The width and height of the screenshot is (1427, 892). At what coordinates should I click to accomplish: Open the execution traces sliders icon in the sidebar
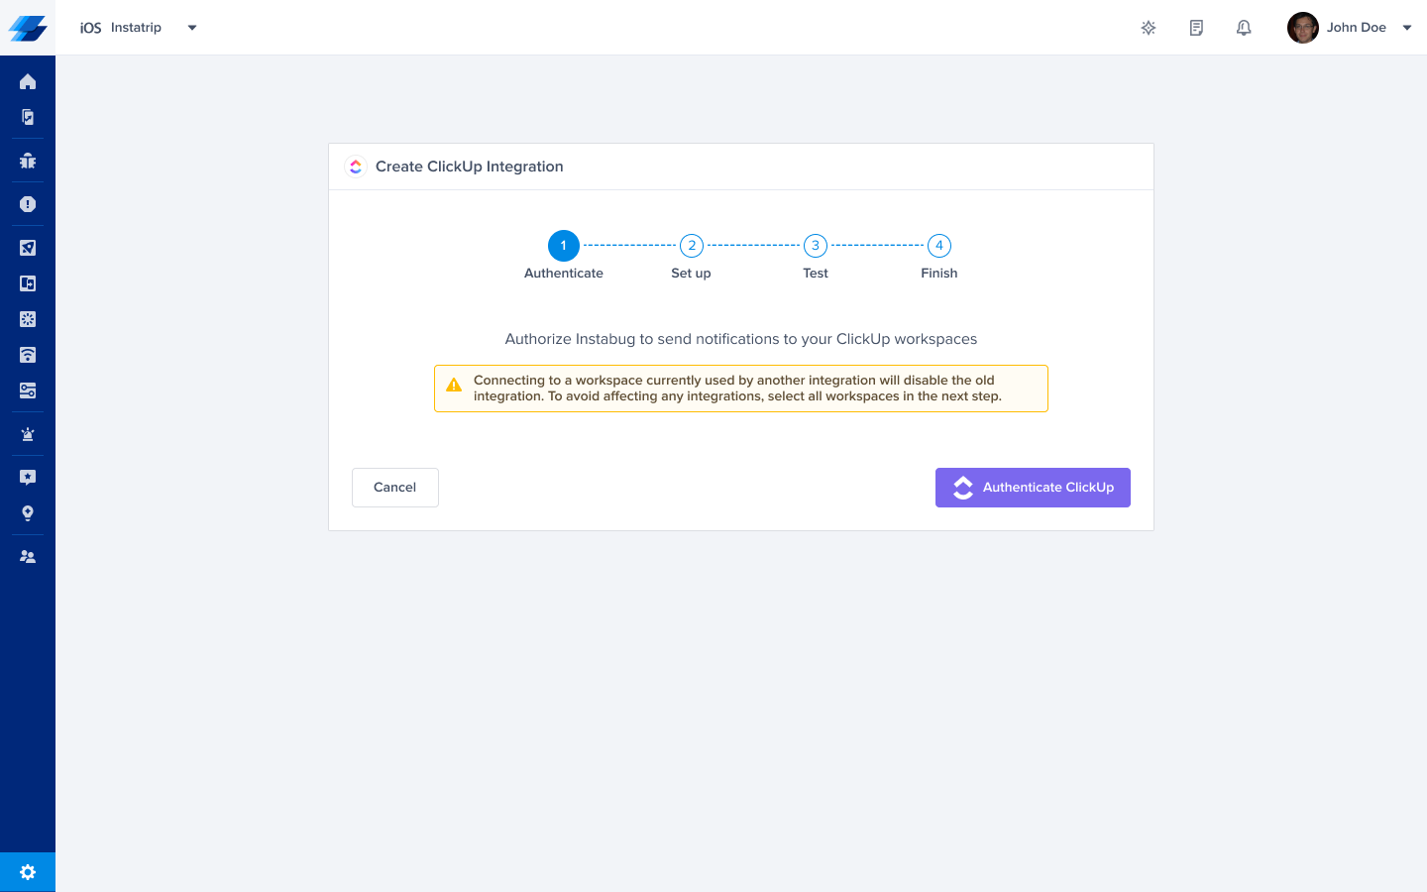pyautogui.click(x=28, y=390)
